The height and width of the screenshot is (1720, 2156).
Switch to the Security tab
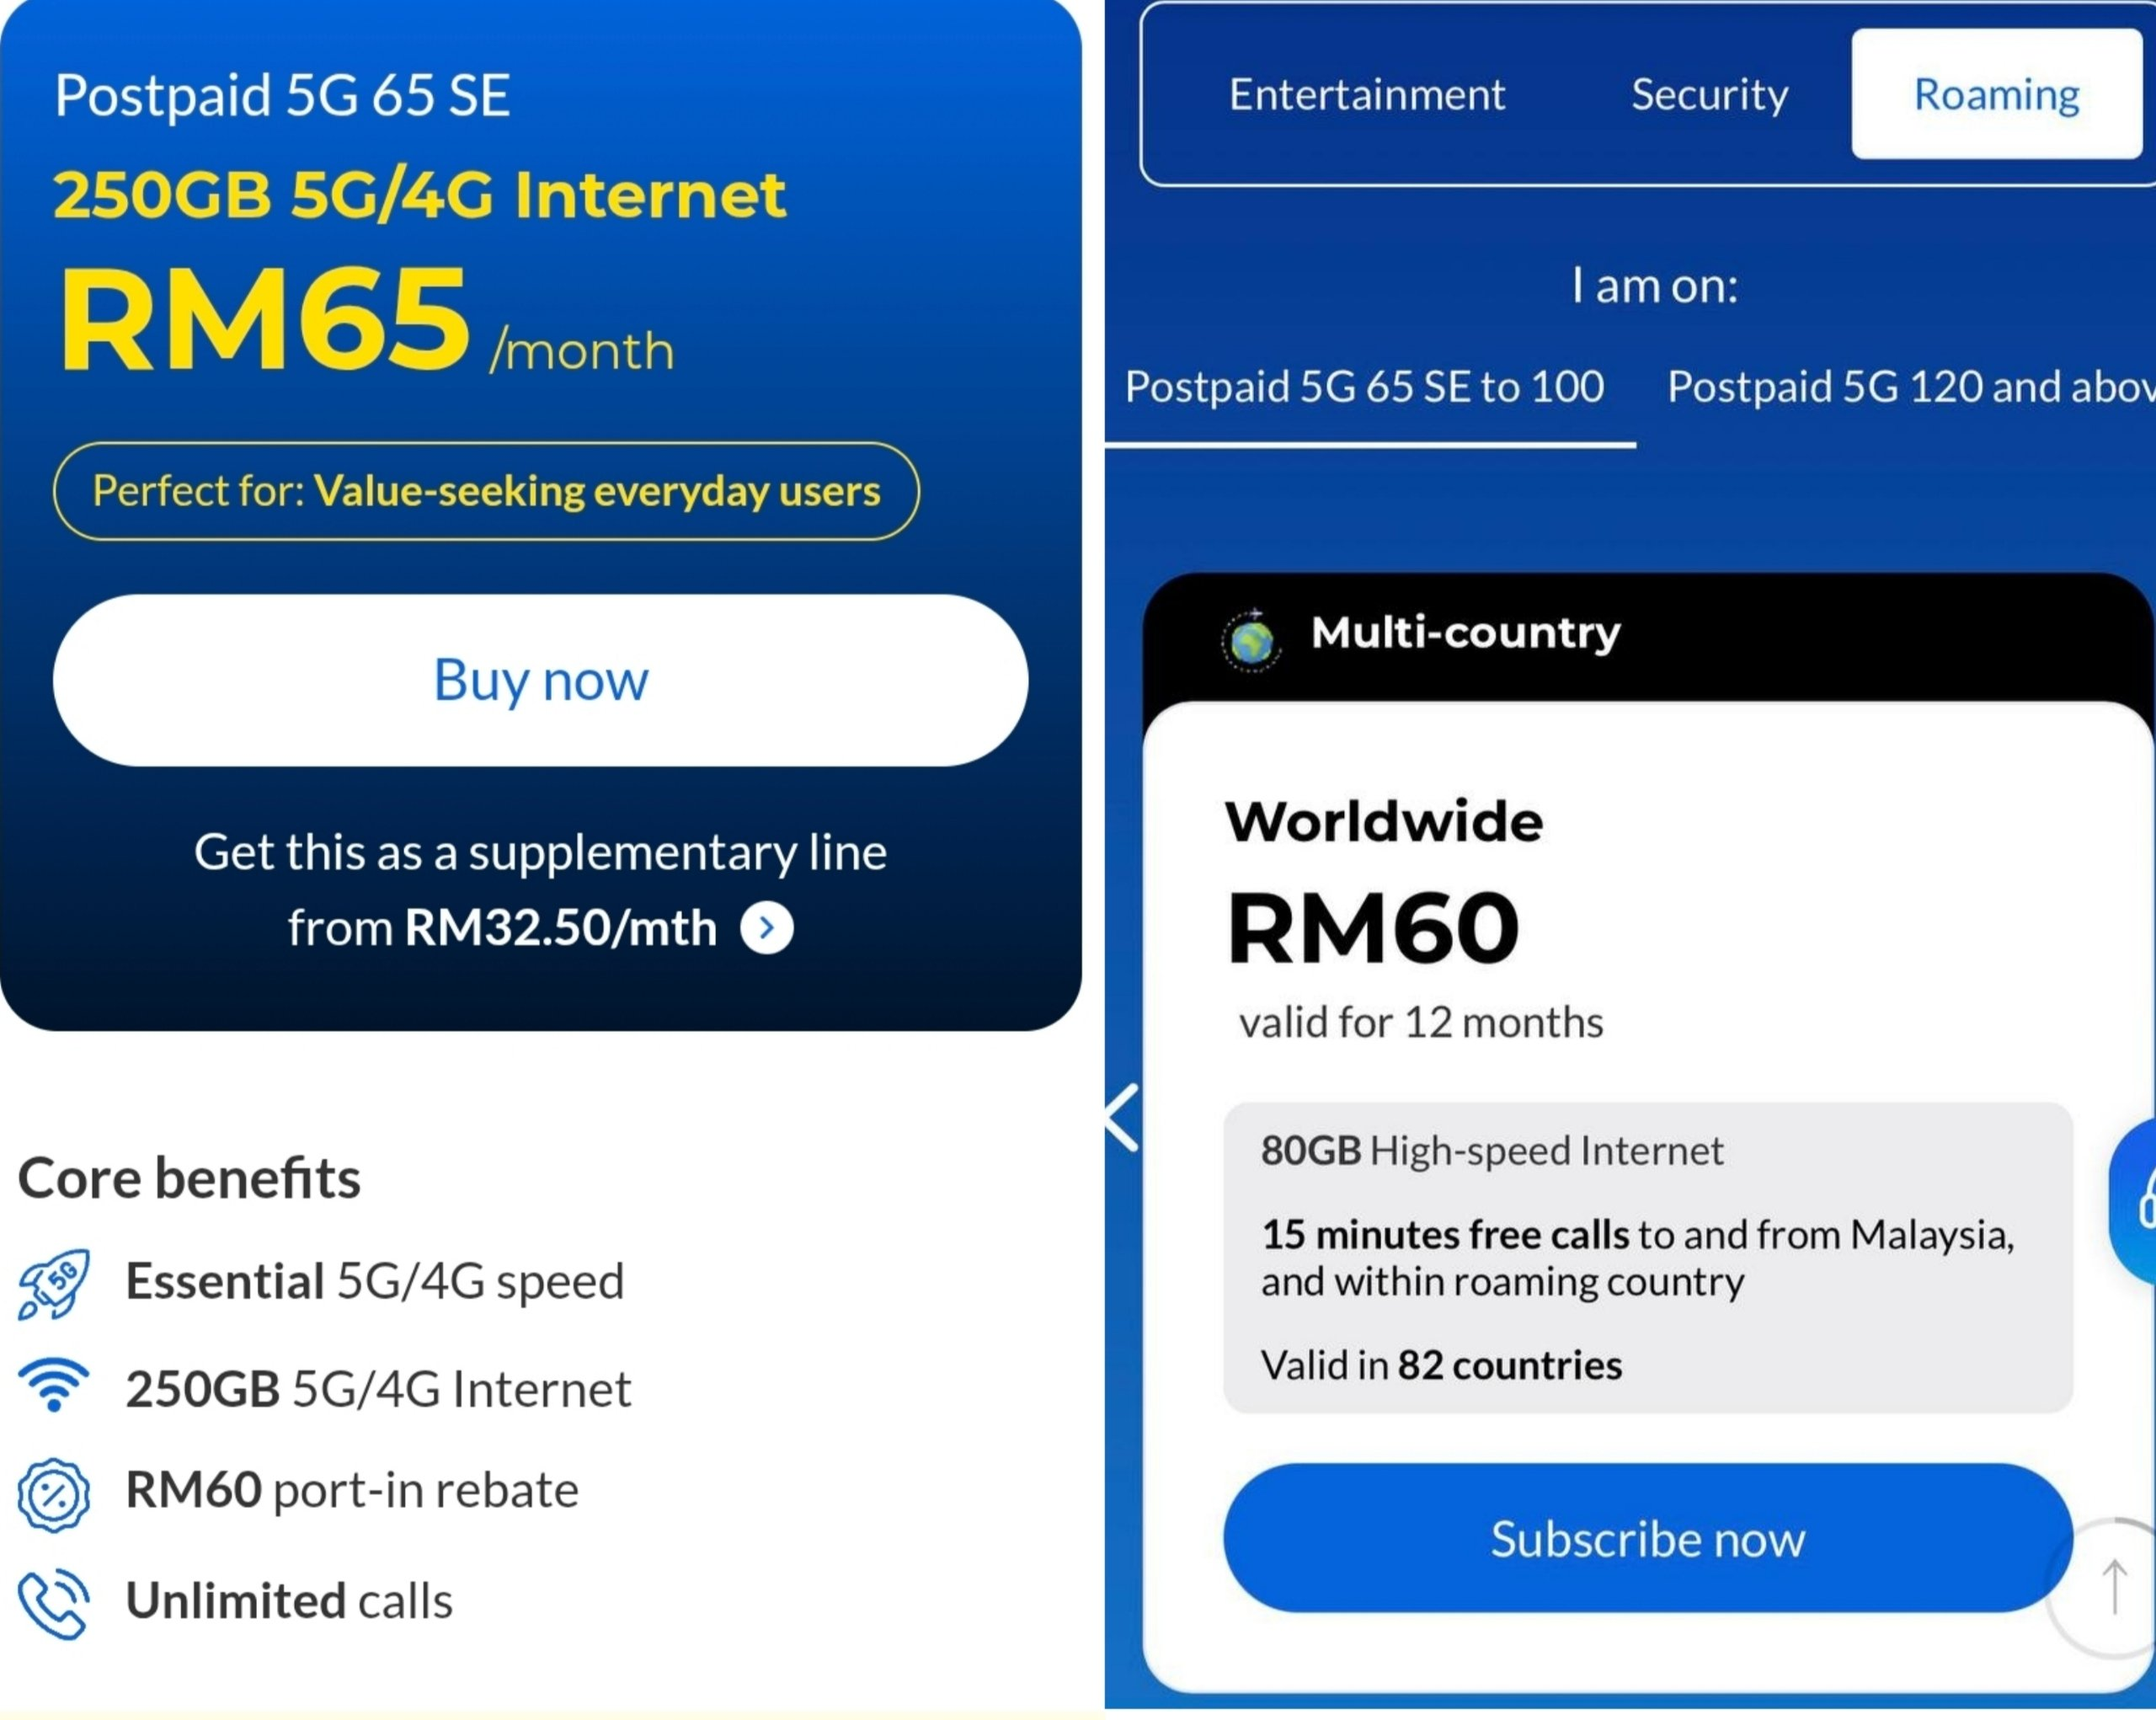(1709, 95)
